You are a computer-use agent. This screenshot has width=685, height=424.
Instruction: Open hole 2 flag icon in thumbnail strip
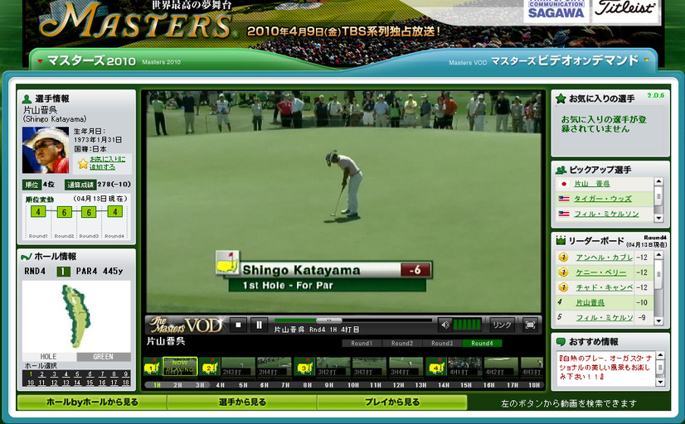click(209, 366)
